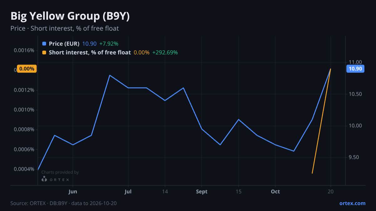Click the legend price value 10.90
The width and height of the screenshot is (376, 211).
(x=89, y=44)
